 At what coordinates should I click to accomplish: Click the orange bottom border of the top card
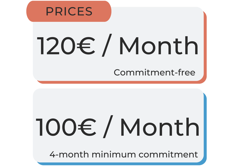(121, 82)
